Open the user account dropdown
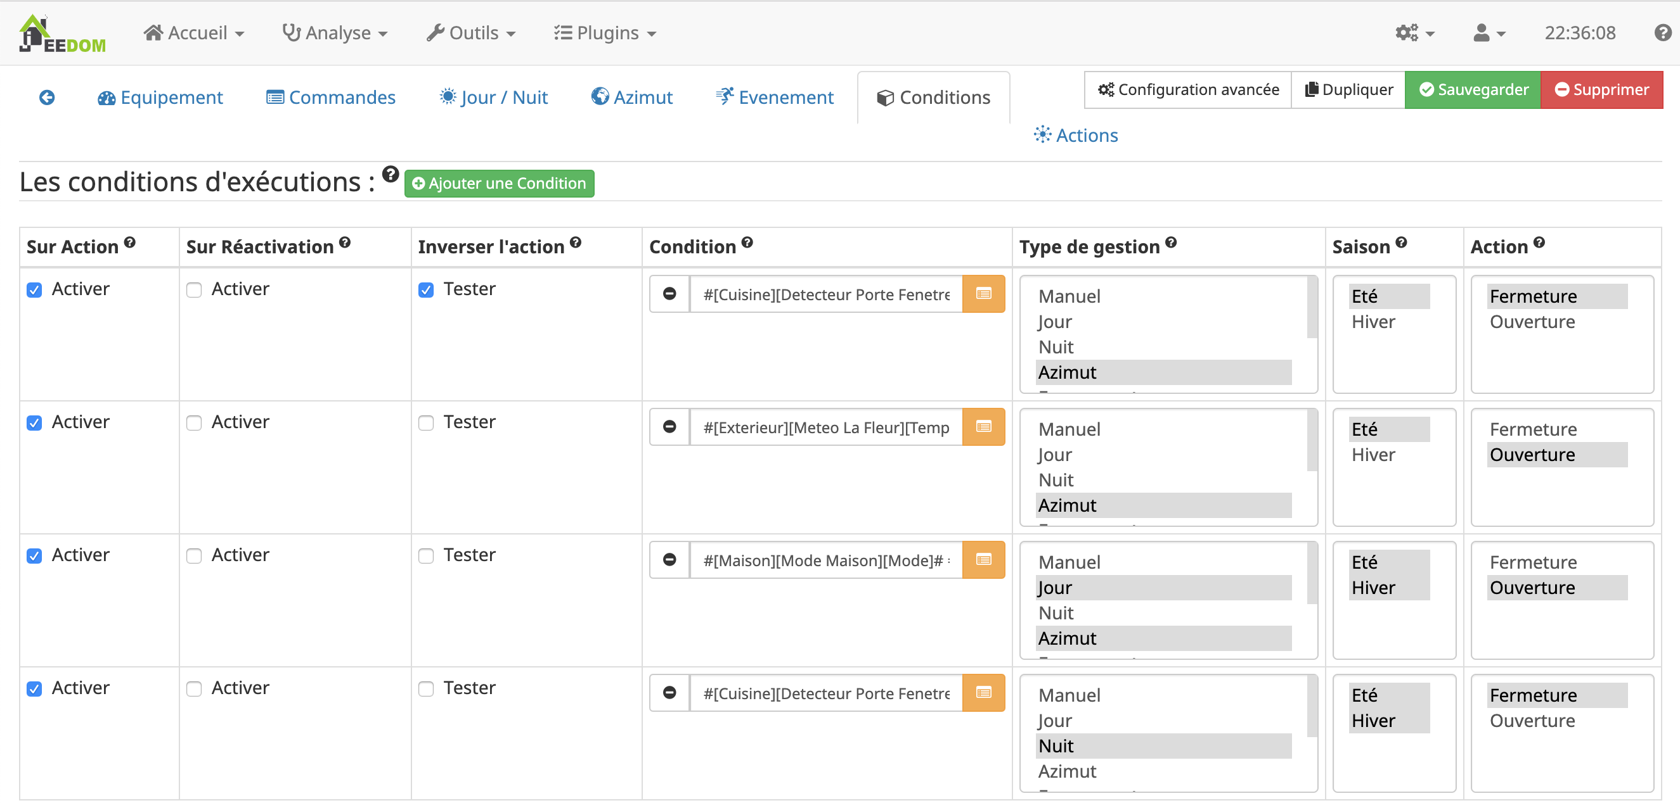 click(1489, 32)
